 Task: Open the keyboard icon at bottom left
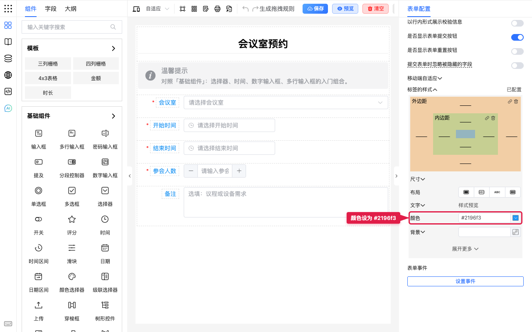(x=8, y=324)
